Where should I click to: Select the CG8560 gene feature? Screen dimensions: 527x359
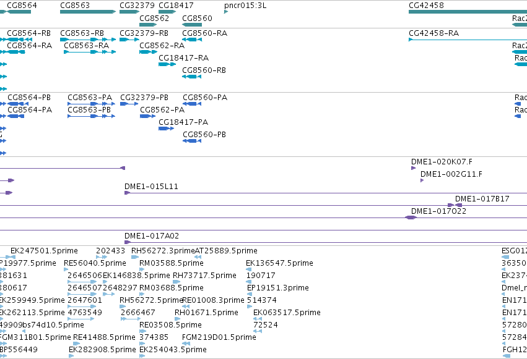[x=192, y=25]
